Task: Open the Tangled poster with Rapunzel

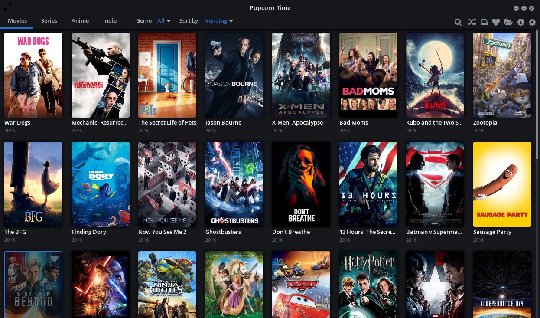Action: [x=234, y=285]
